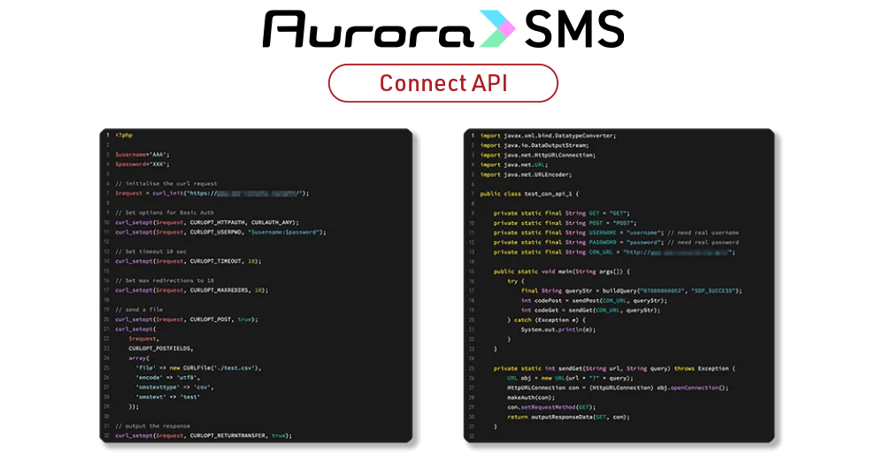Select the CURLOPT_TIMEOUT setopt line

coord(189,261)
